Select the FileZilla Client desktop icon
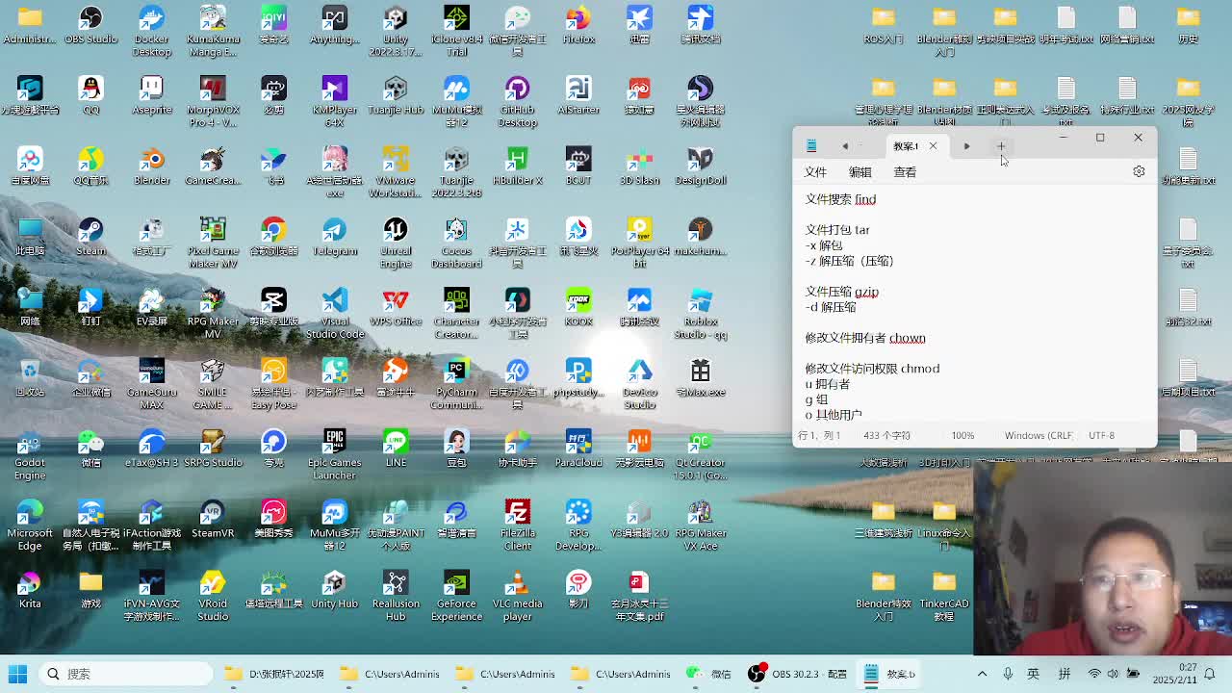The height and width of the screenshot is (693, 1232). point(517,526)
